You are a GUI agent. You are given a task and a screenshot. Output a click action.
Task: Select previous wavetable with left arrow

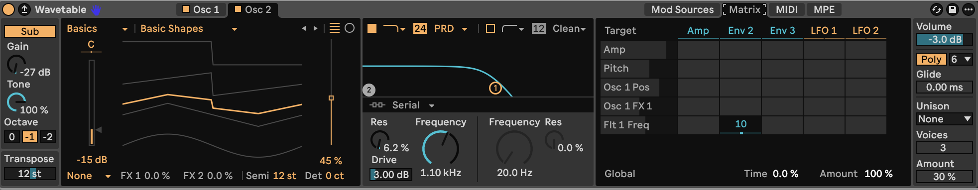304,29
